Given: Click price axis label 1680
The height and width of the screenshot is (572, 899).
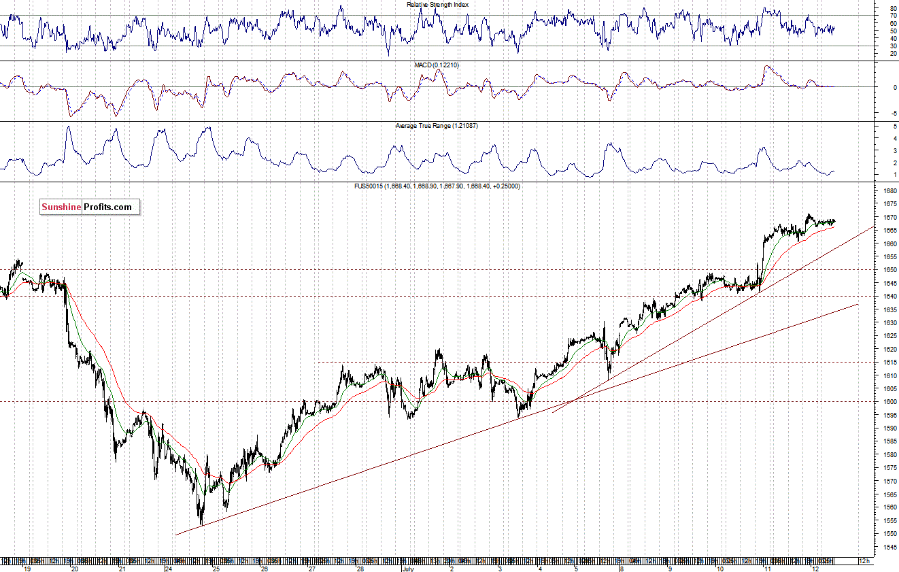Looking at the screenshot, I should point(889,191).
